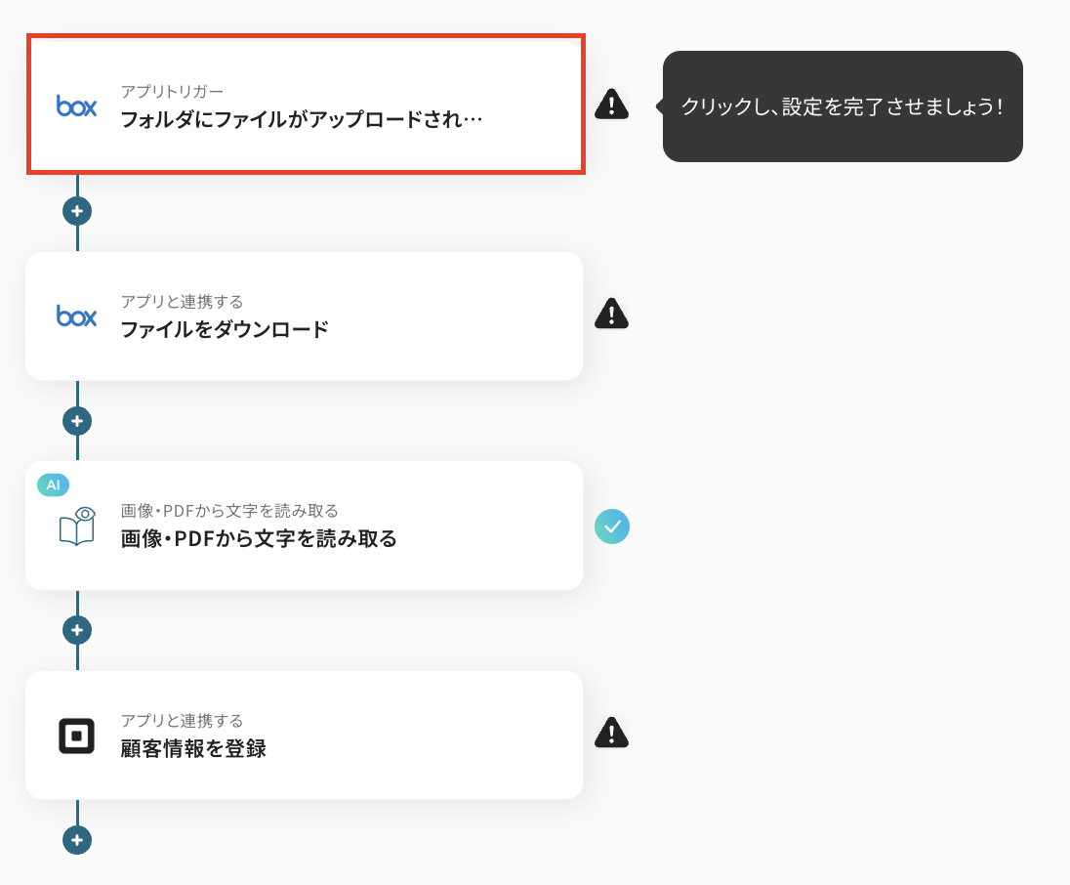1070x885 pixels.
Task: Click warning icon beside ファイルをダウンロード
Action: coord(612,313)
